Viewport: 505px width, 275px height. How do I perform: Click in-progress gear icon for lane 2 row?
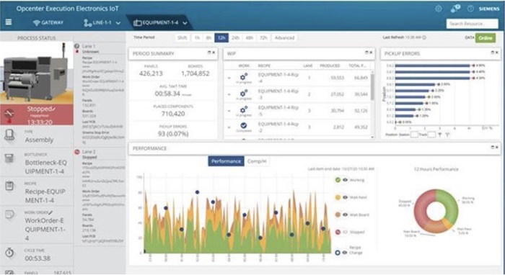(x=244, y=93)
